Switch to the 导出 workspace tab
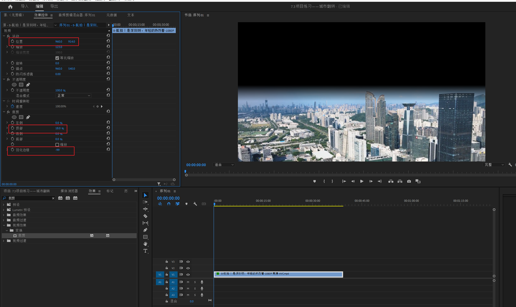516x307 pixels. (54, 6)
